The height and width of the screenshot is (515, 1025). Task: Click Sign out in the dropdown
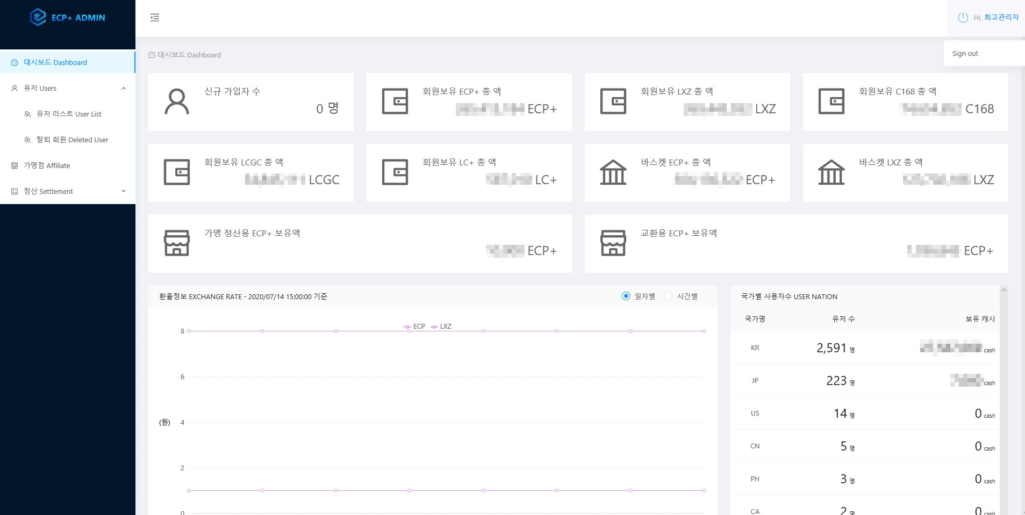pos(965,54)
